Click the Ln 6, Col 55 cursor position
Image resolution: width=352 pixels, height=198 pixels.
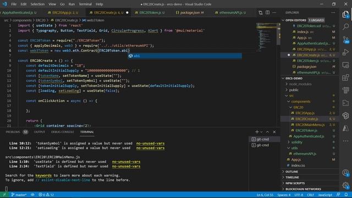[x=265, y=195]
